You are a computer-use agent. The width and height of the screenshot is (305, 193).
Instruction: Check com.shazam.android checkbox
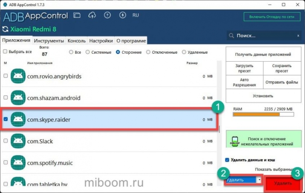coord(6,97)
